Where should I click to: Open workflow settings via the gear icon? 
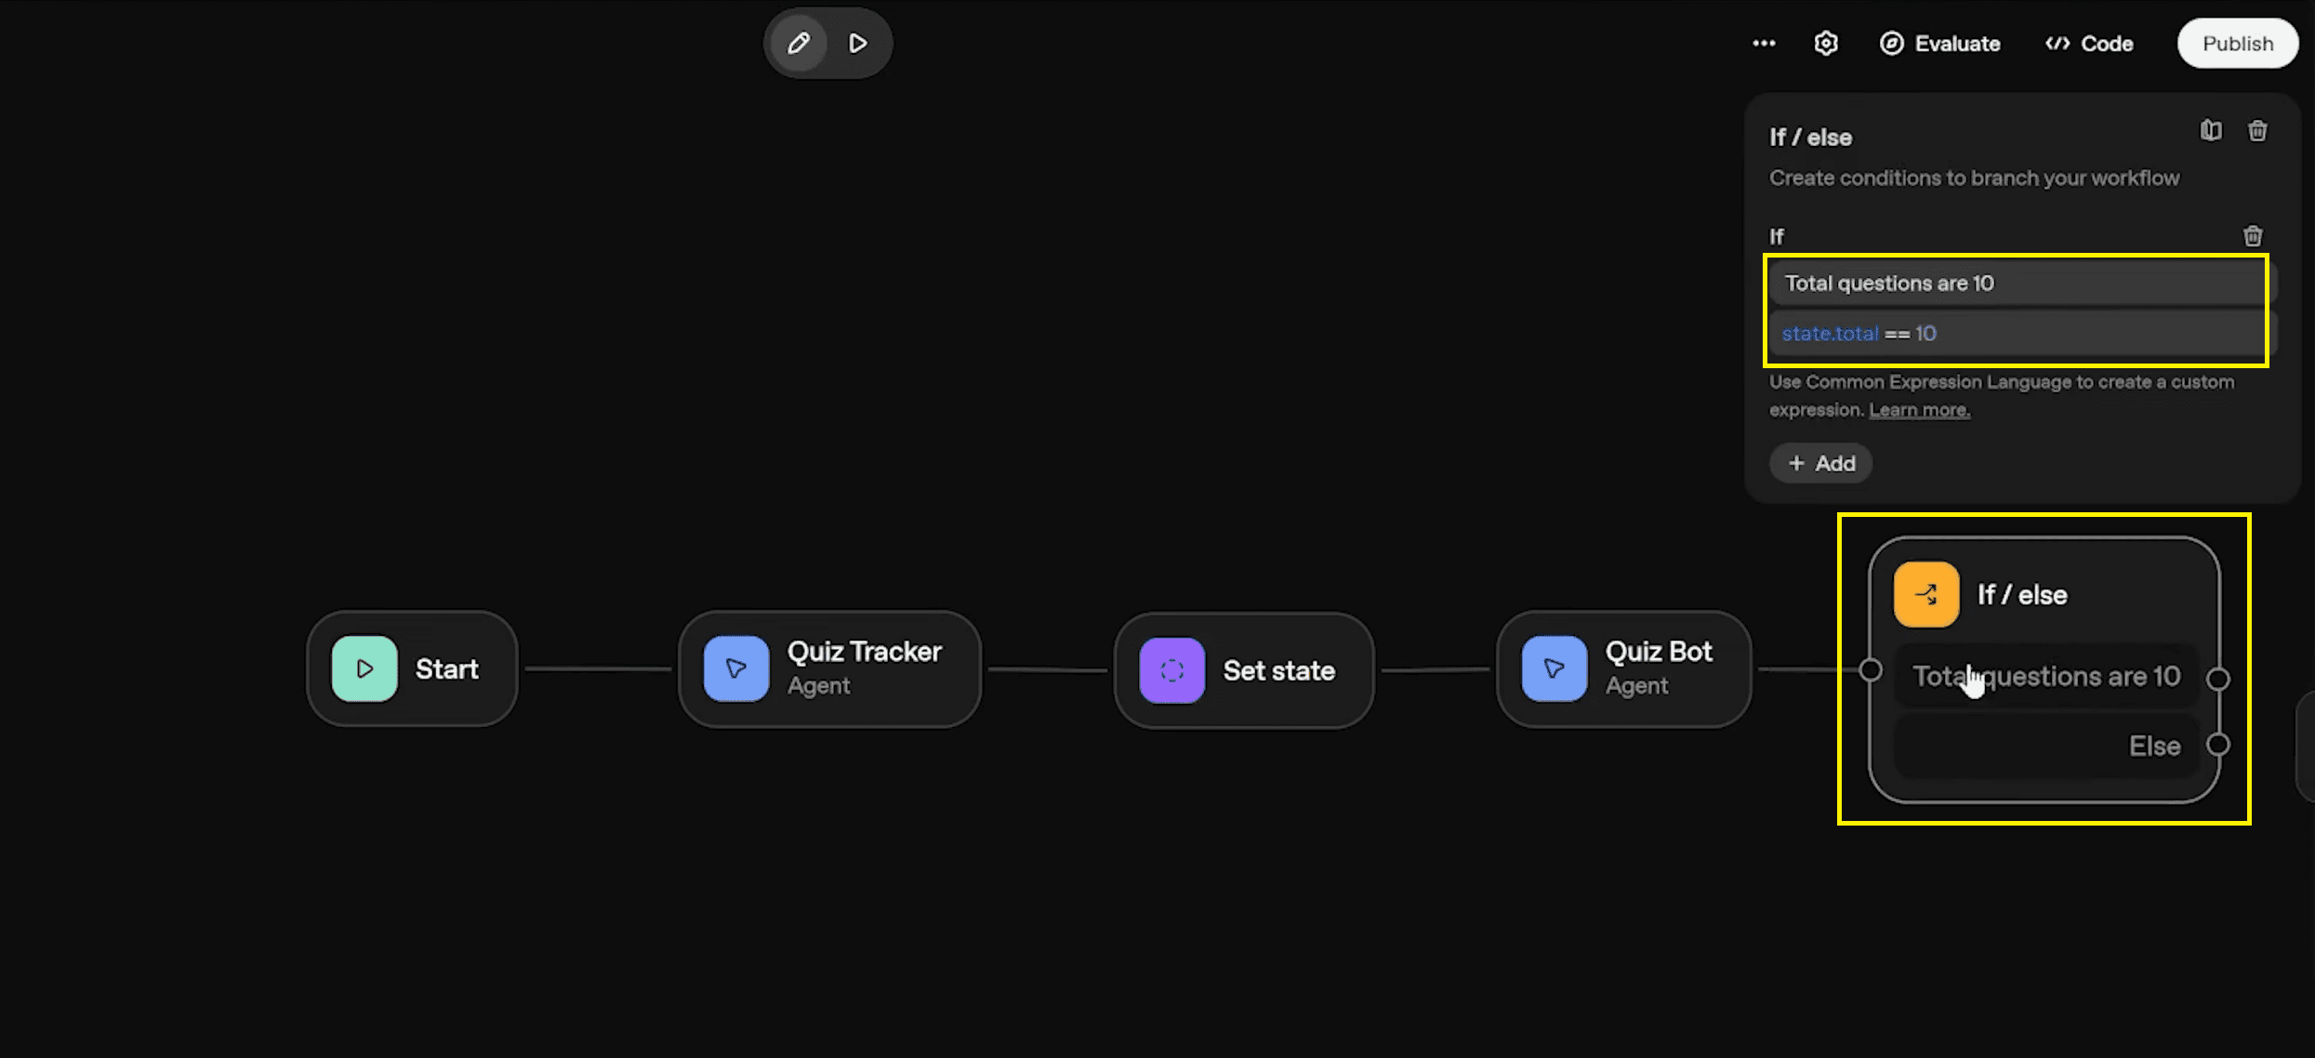coord(1825,43)
